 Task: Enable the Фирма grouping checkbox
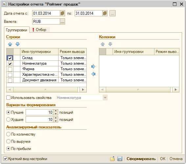tap(10, 69)
